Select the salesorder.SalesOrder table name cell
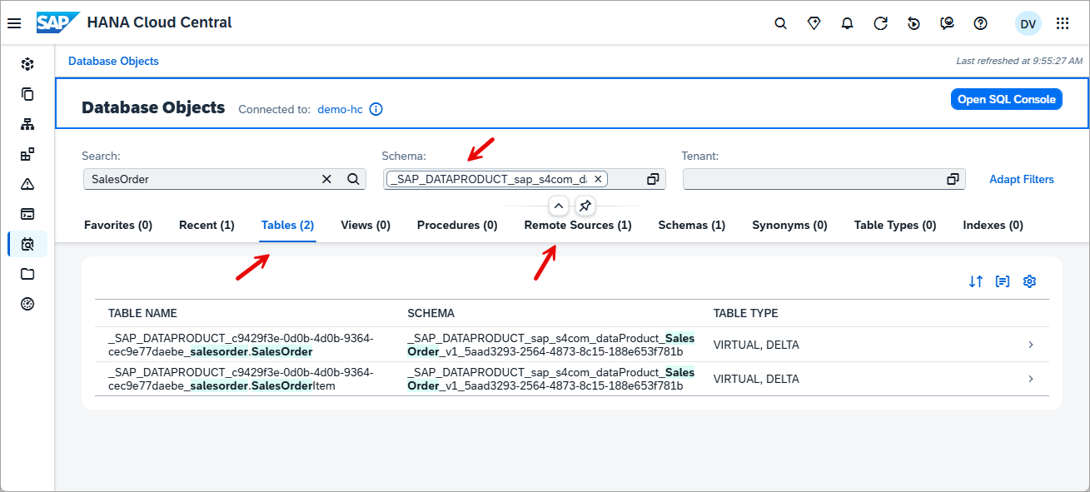The image size is (1090, 492). [x=241, y=345]
